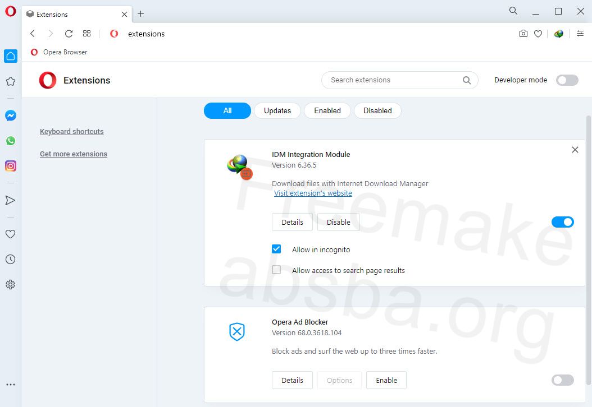592x407 pixels.
Task: Close the Extensions tab
Action: point(124,15)
